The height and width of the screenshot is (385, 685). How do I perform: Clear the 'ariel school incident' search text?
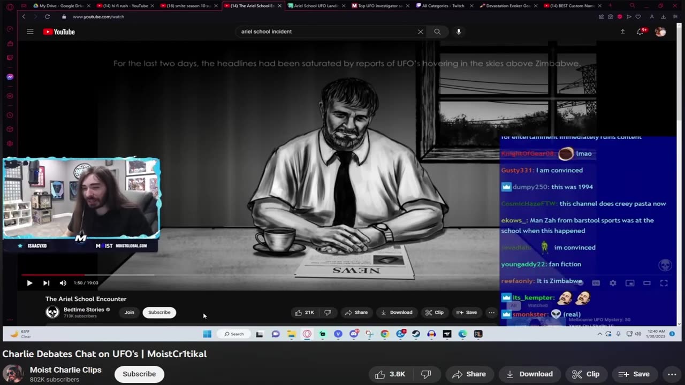click(420, 32)
